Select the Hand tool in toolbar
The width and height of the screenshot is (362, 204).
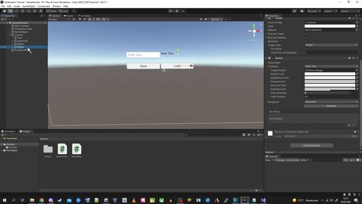[x=5, y=11]
